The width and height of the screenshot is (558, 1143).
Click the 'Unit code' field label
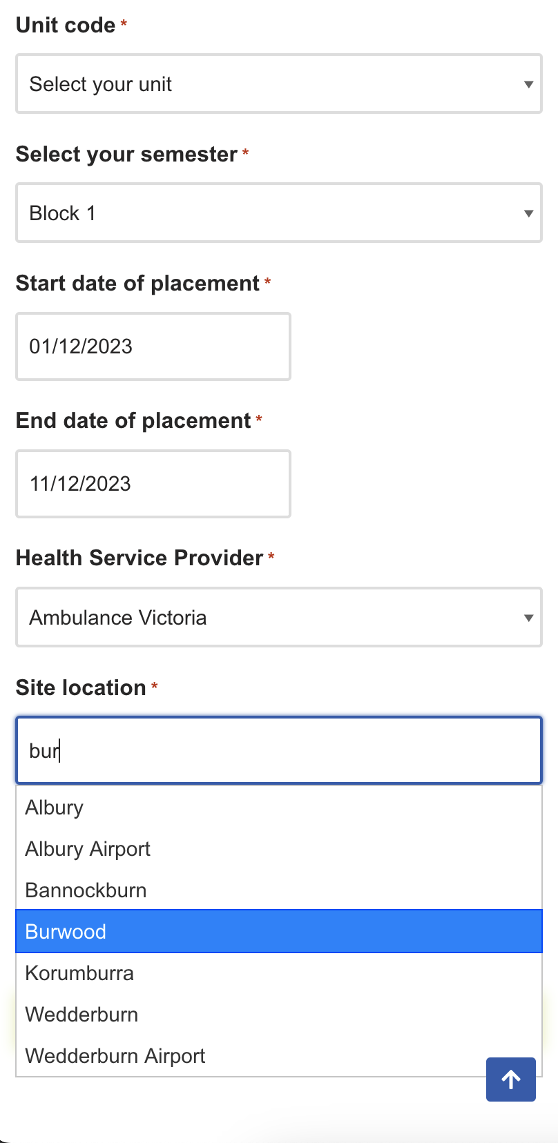click(x=66, y=25)
